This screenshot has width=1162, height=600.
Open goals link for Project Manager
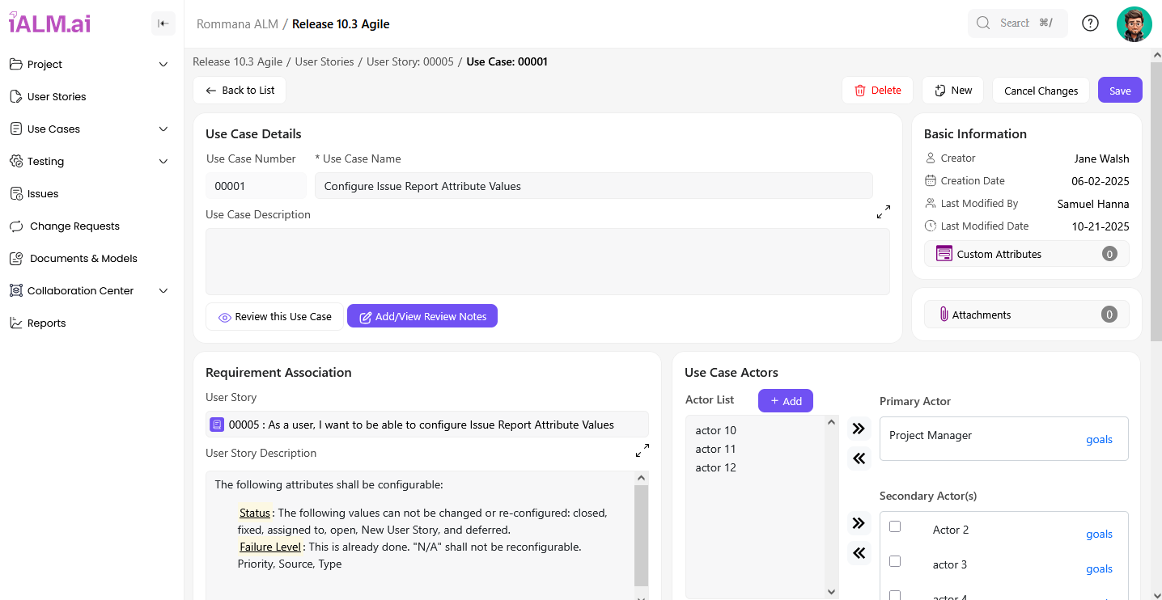1098,440
